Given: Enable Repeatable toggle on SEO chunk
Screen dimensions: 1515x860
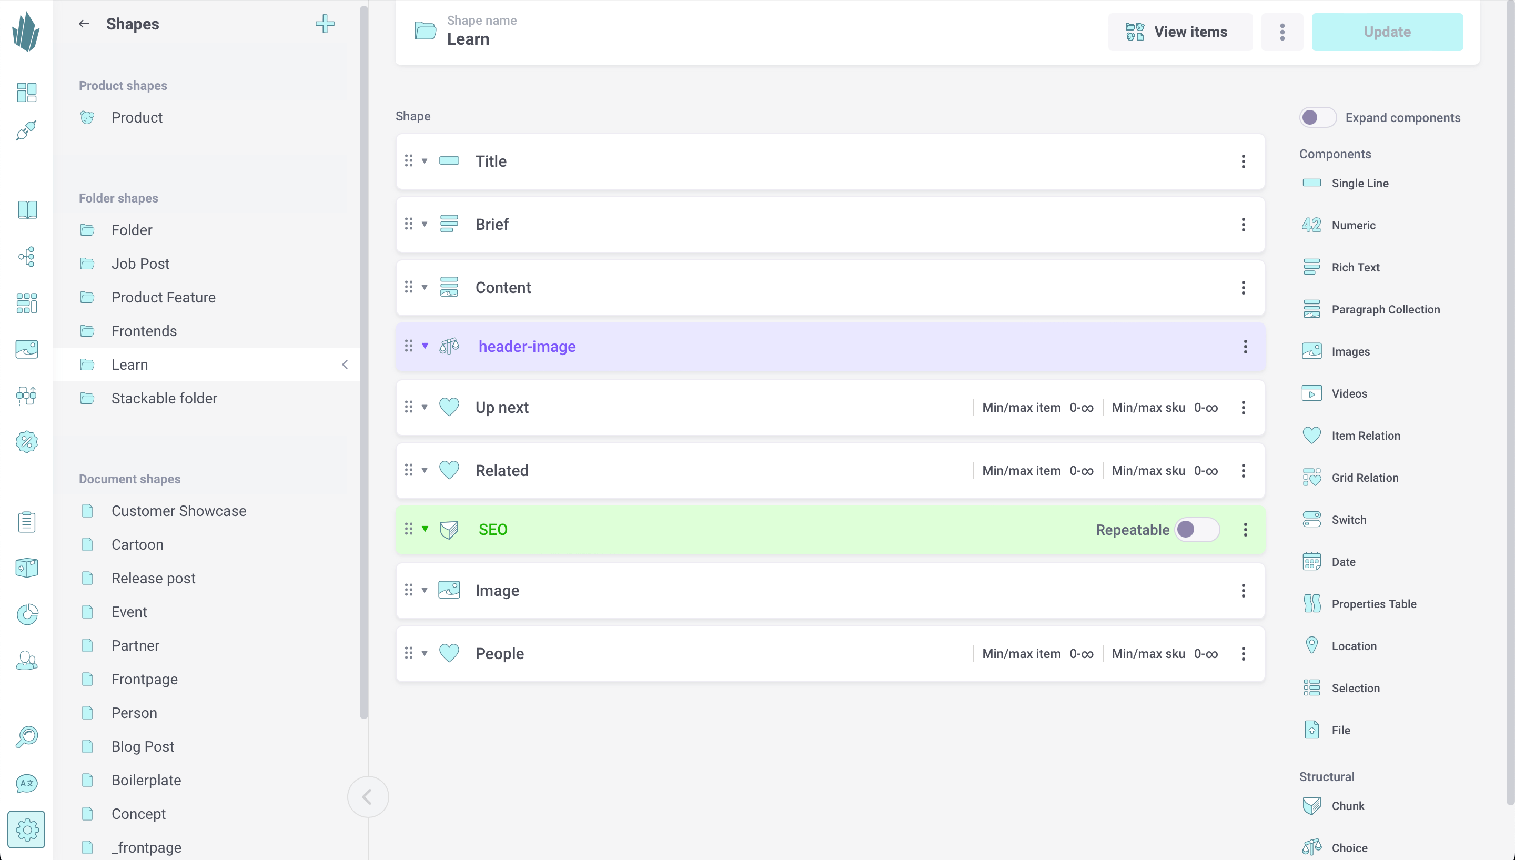Looking at the screenshot, I should 1196,529.
